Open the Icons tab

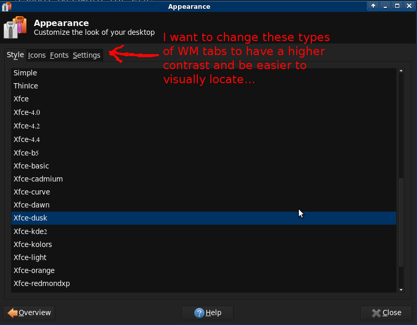click(x=37, y=55)
